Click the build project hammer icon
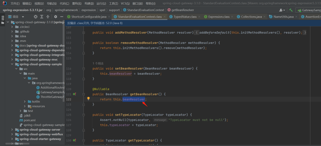This screenshot has height=146, width=321. point(291,10)
